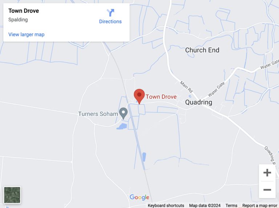The width and height of the screenshot is (279, 208).
Task: Click the Turners Soham label text
Action: point(98,114)
